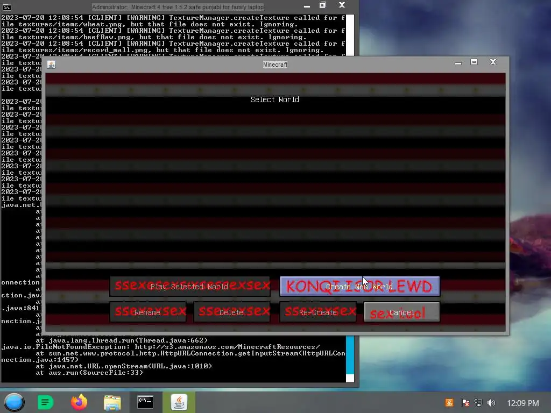This screenshot has height=413, width=551.
Task: Maximize the Minecraft window
Action: tap(474, 62)
